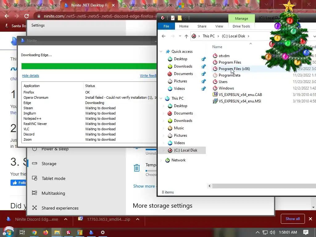Open the Home ribbon tab

click(184, 26)
